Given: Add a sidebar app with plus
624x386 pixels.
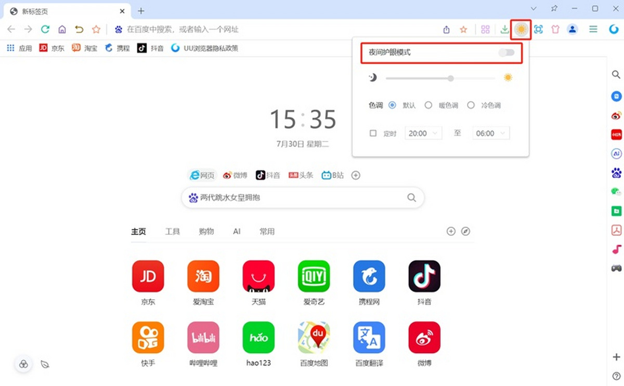Looking at the screenshot, I should tap(616, 357).
